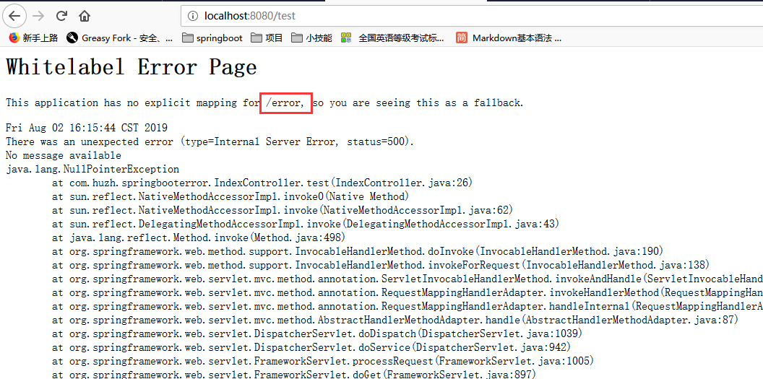Click the AbstractHandlerMethodAdapter.java:87 line
This screenshot has width=763, height=379.
395,321
